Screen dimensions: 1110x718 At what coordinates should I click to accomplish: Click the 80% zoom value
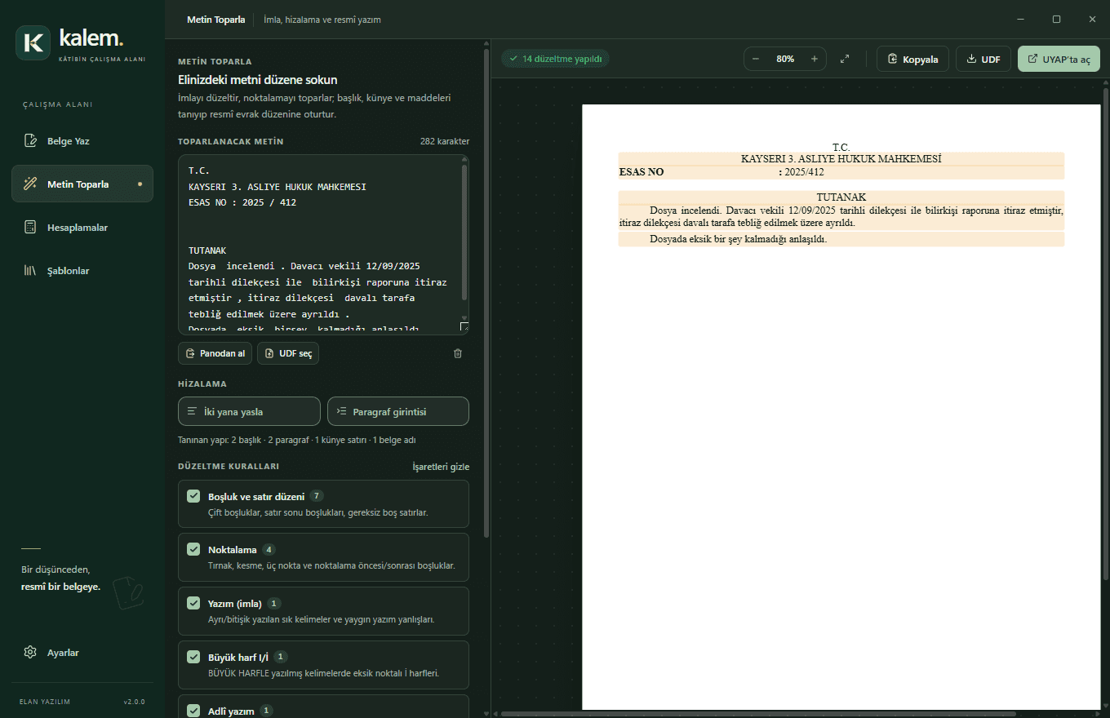(x=785, y=59)
